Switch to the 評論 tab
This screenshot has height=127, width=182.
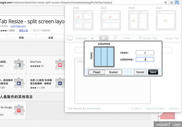pyautogui.click(x=21, y=38)
